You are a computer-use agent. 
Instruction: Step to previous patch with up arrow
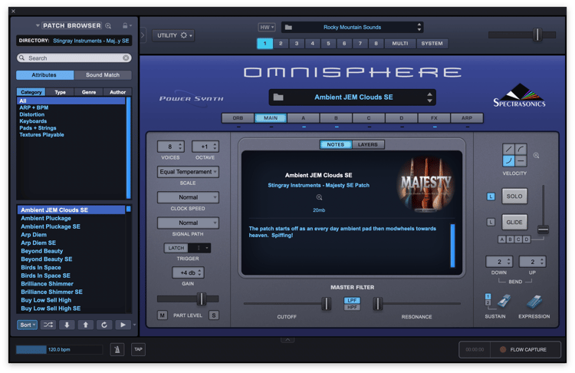point(85,325)
